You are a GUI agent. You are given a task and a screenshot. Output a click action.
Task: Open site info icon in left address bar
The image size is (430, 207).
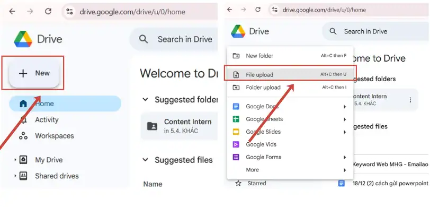coord(70,12)
